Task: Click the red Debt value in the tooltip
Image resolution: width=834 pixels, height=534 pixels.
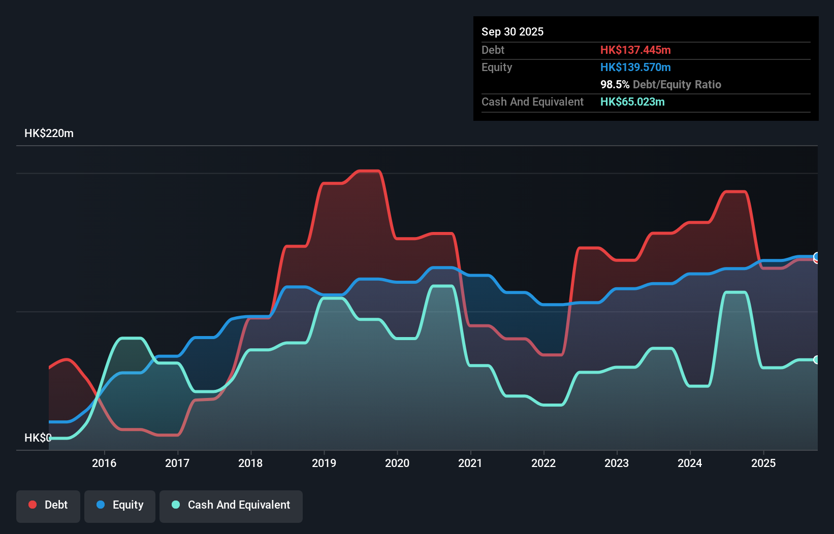Action: pos(635,50)
